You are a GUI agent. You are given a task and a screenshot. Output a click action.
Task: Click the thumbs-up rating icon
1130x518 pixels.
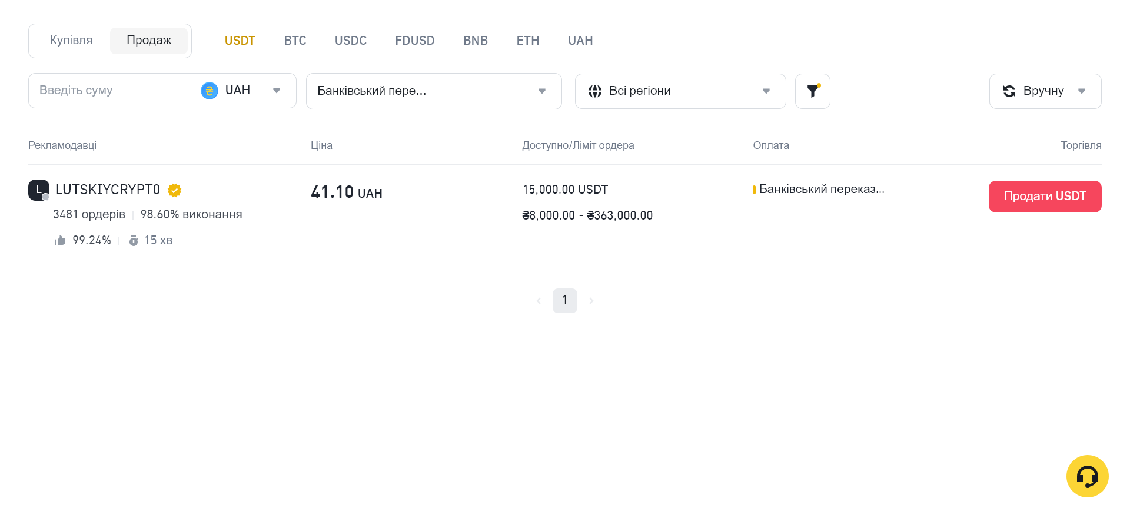(x=60, y=240)
